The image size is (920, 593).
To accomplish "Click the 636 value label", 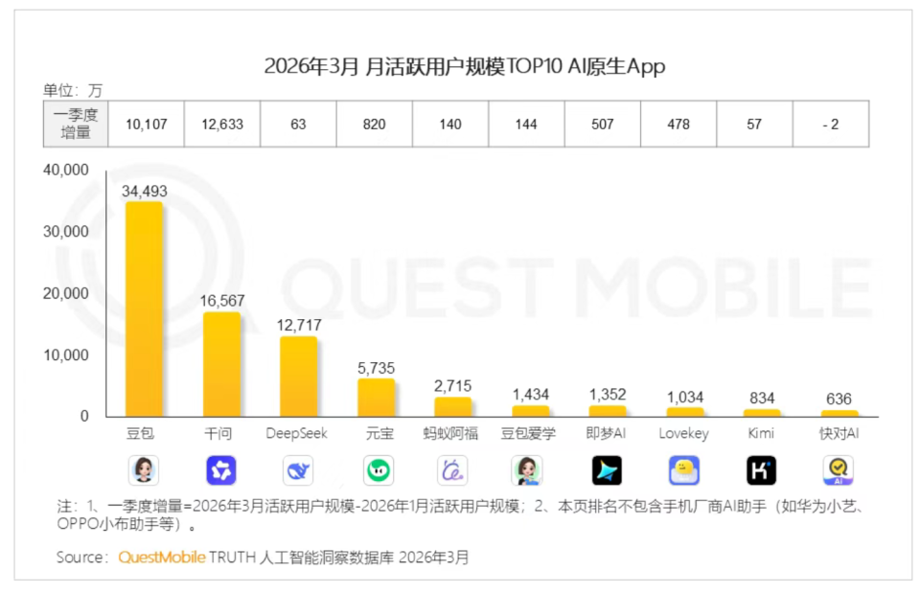I will tap(839, 399).
